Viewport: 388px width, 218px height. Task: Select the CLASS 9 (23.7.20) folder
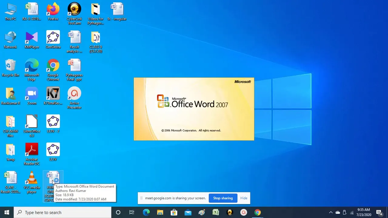pos(95,42)
